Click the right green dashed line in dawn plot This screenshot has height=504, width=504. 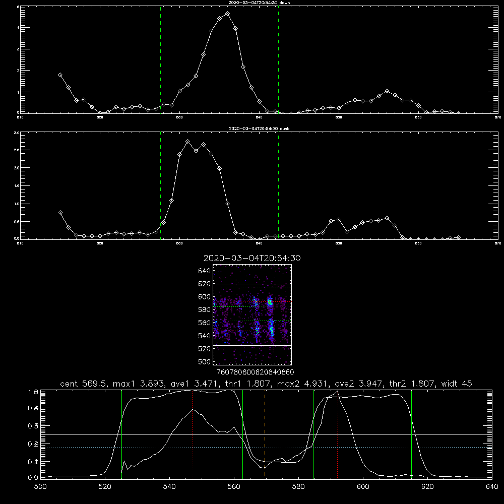click(278, 59)
